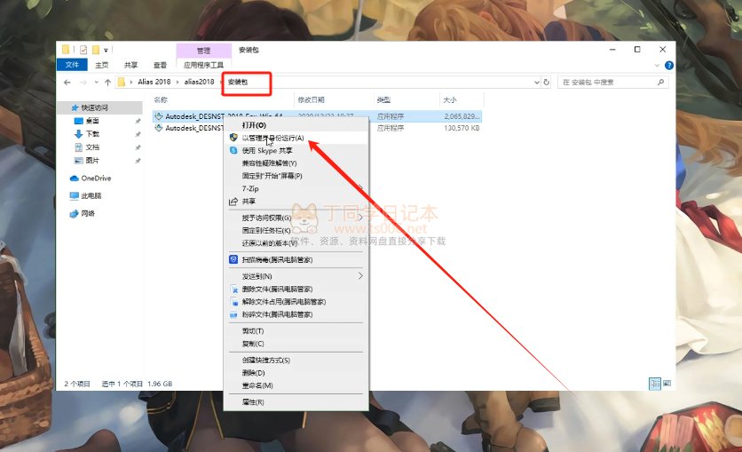Go back with the Back arrow
The width and height of the screenshot is (742, 452).
click(x=67, y=83)
